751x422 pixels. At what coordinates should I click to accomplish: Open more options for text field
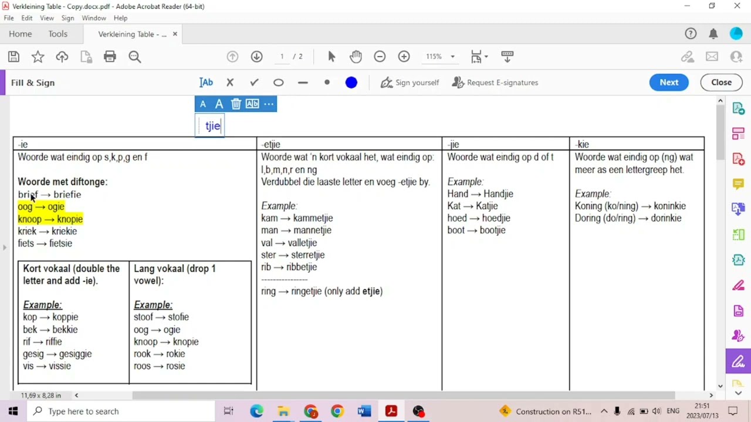[x=269, y=104]
